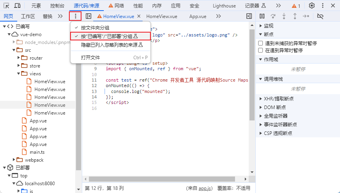Show more navigator tabs chevron
The height and width of the screenshot is (193, 340).
(x=60, y=16)
